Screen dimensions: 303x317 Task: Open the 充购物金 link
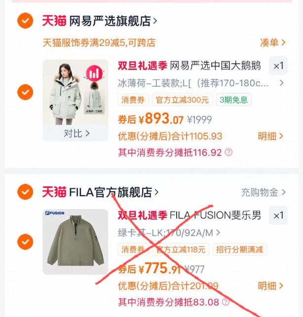(x=264, y=192)
